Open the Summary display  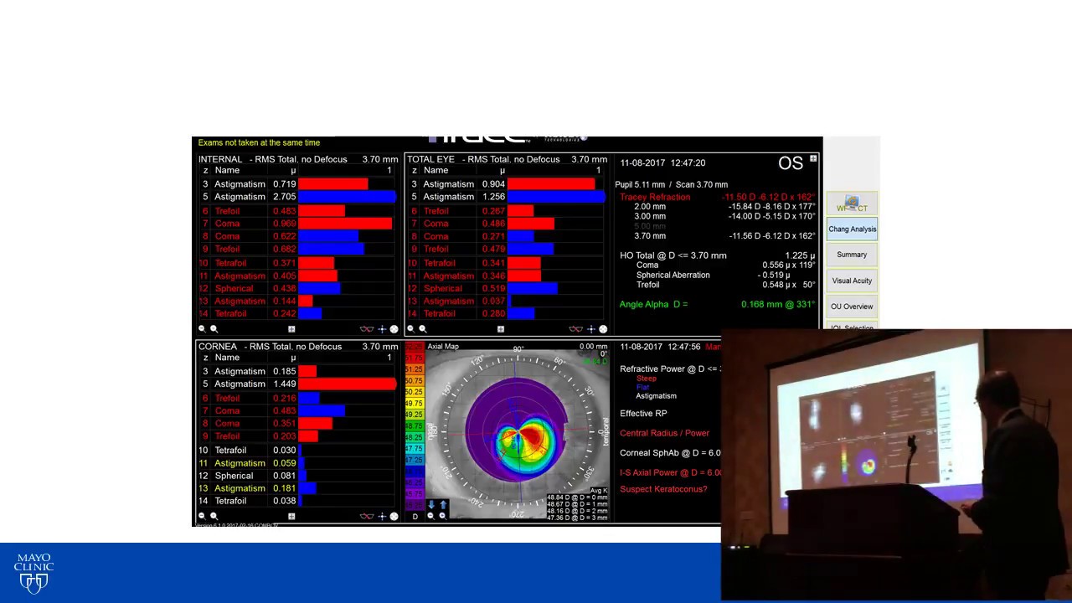[852, 255]
